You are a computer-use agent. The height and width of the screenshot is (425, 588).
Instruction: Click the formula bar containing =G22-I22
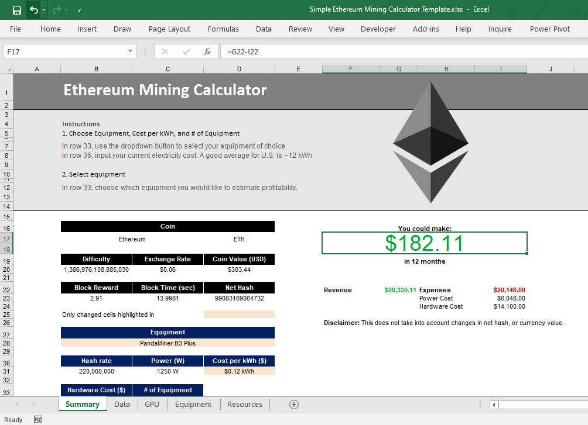click(404, 51)
